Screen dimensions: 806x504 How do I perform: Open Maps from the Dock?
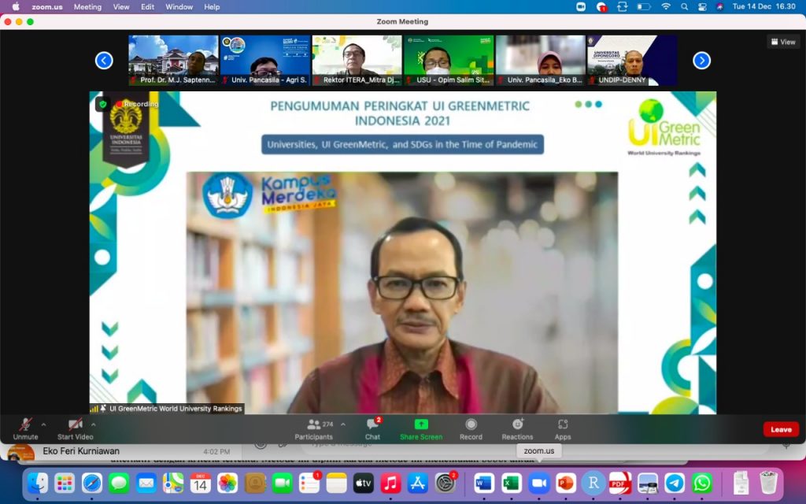(173, 483)
